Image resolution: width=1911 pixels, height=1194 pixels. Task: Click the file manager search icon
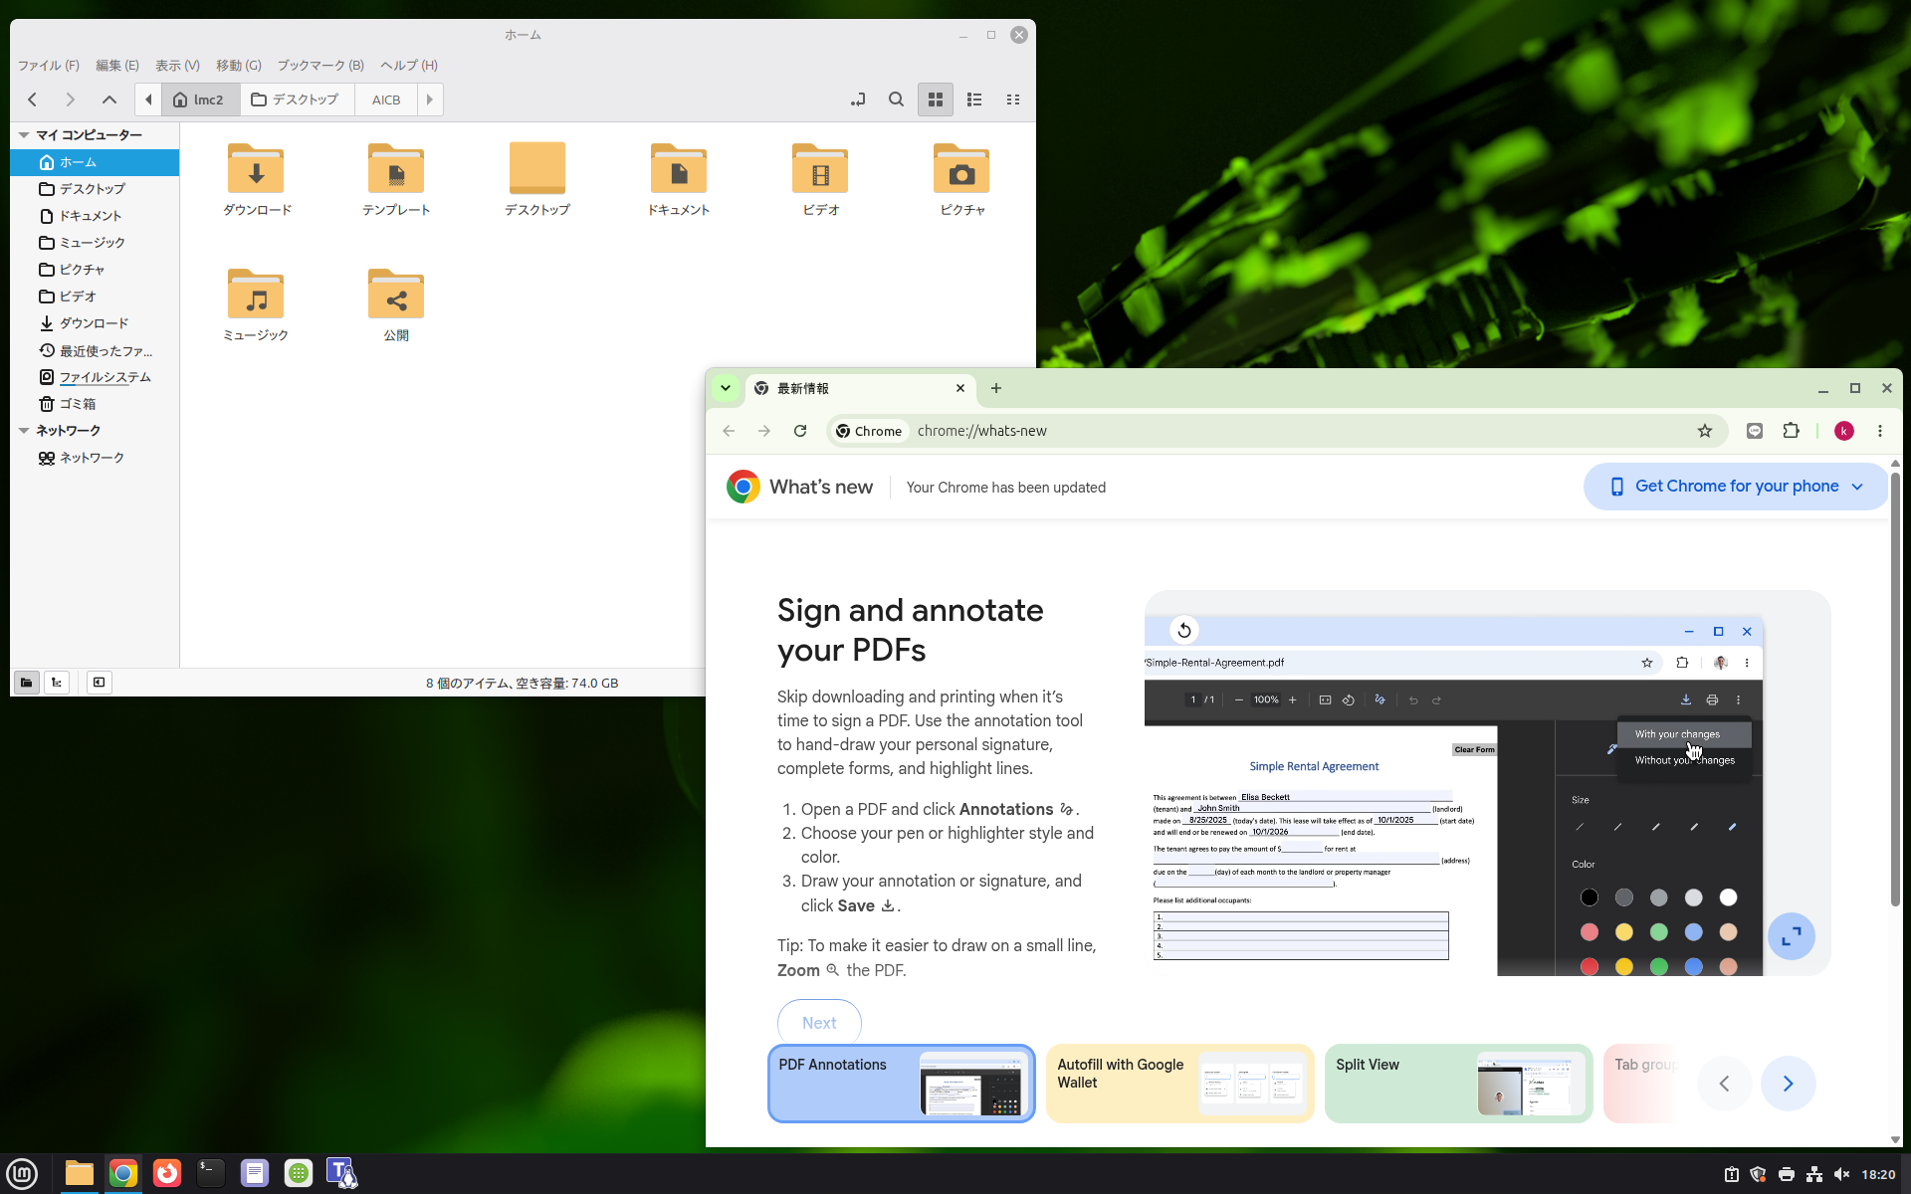pos(896,99)
